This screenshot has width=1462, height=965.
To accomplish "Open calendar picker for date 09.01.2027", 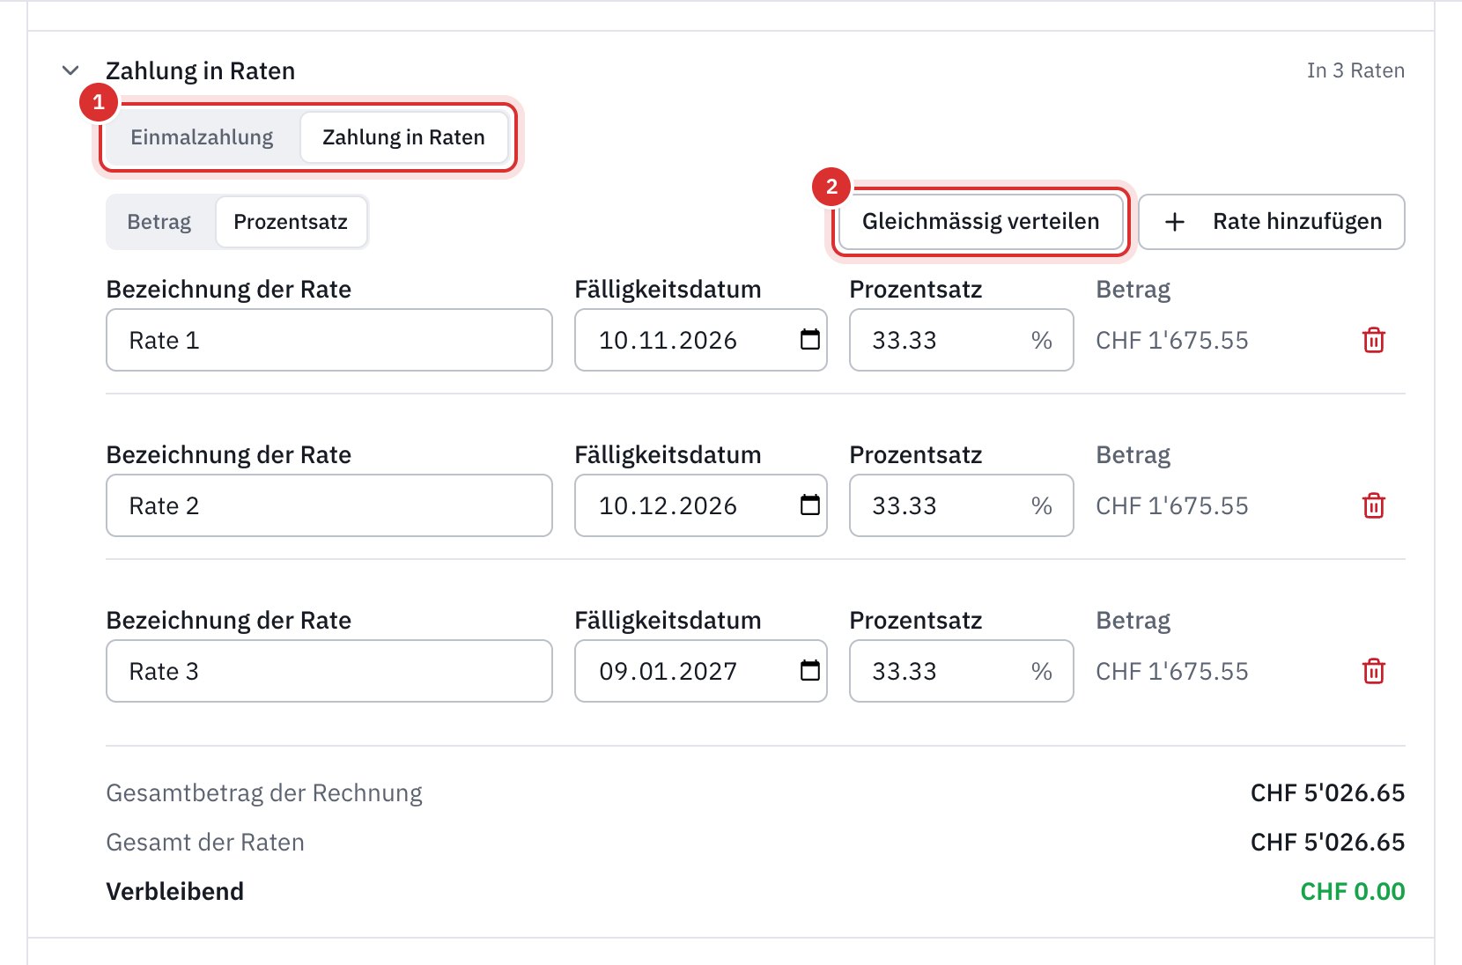I will coord(809,670).
